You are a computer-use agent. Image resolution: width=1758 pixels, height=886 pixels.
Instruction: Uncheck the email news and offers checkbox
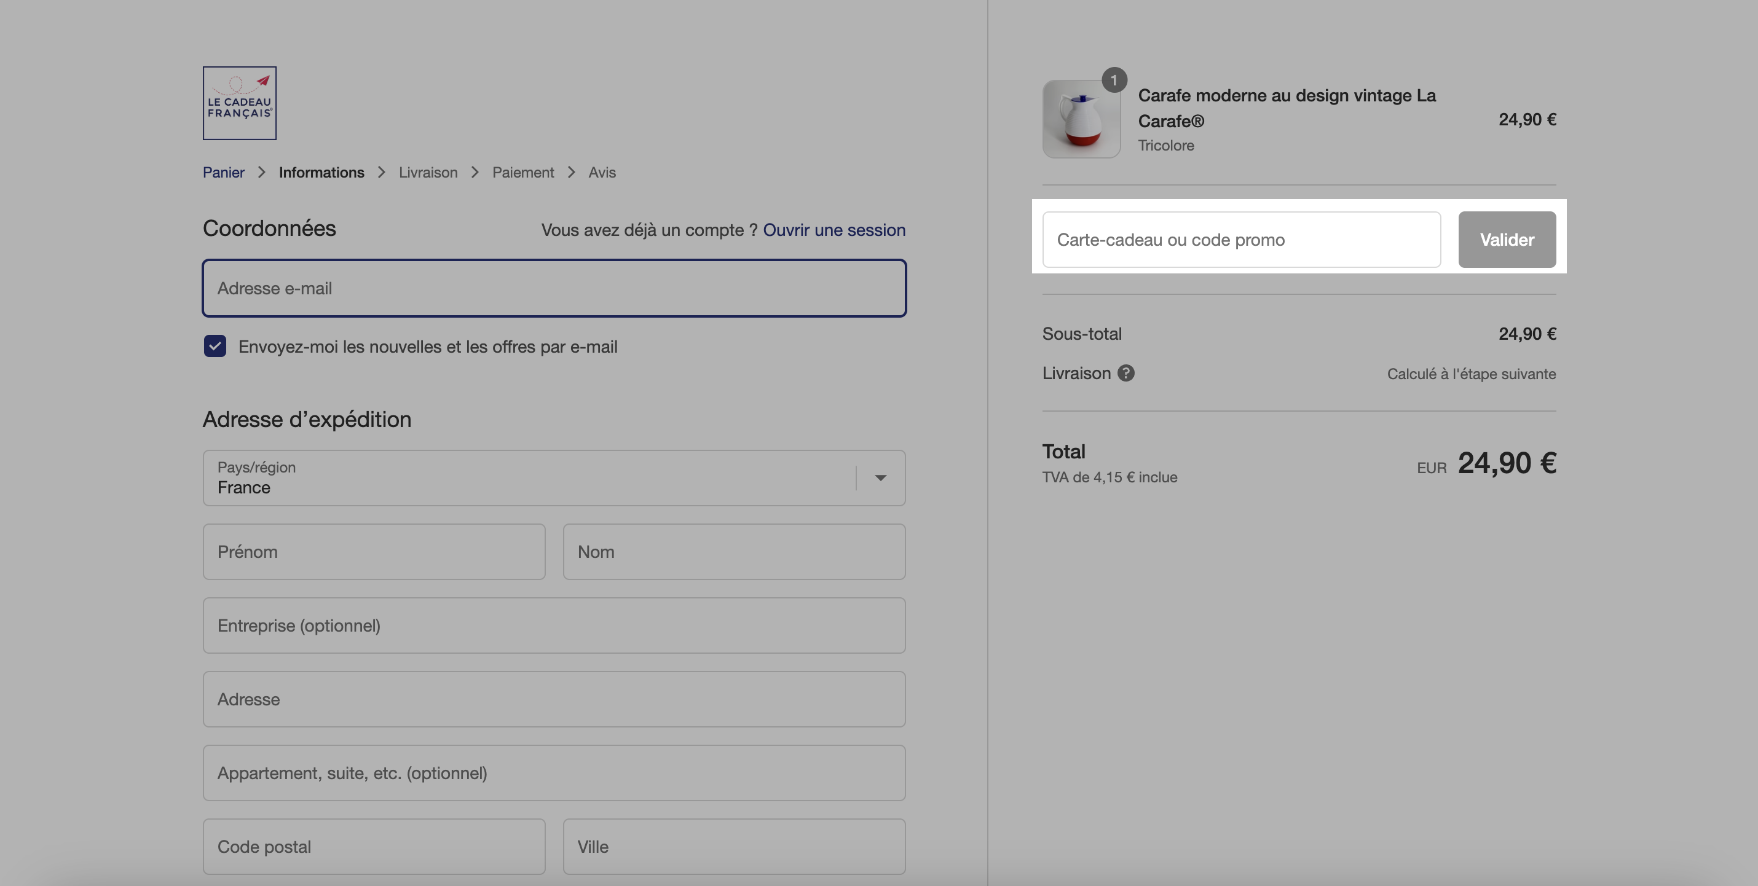[215, 347]
